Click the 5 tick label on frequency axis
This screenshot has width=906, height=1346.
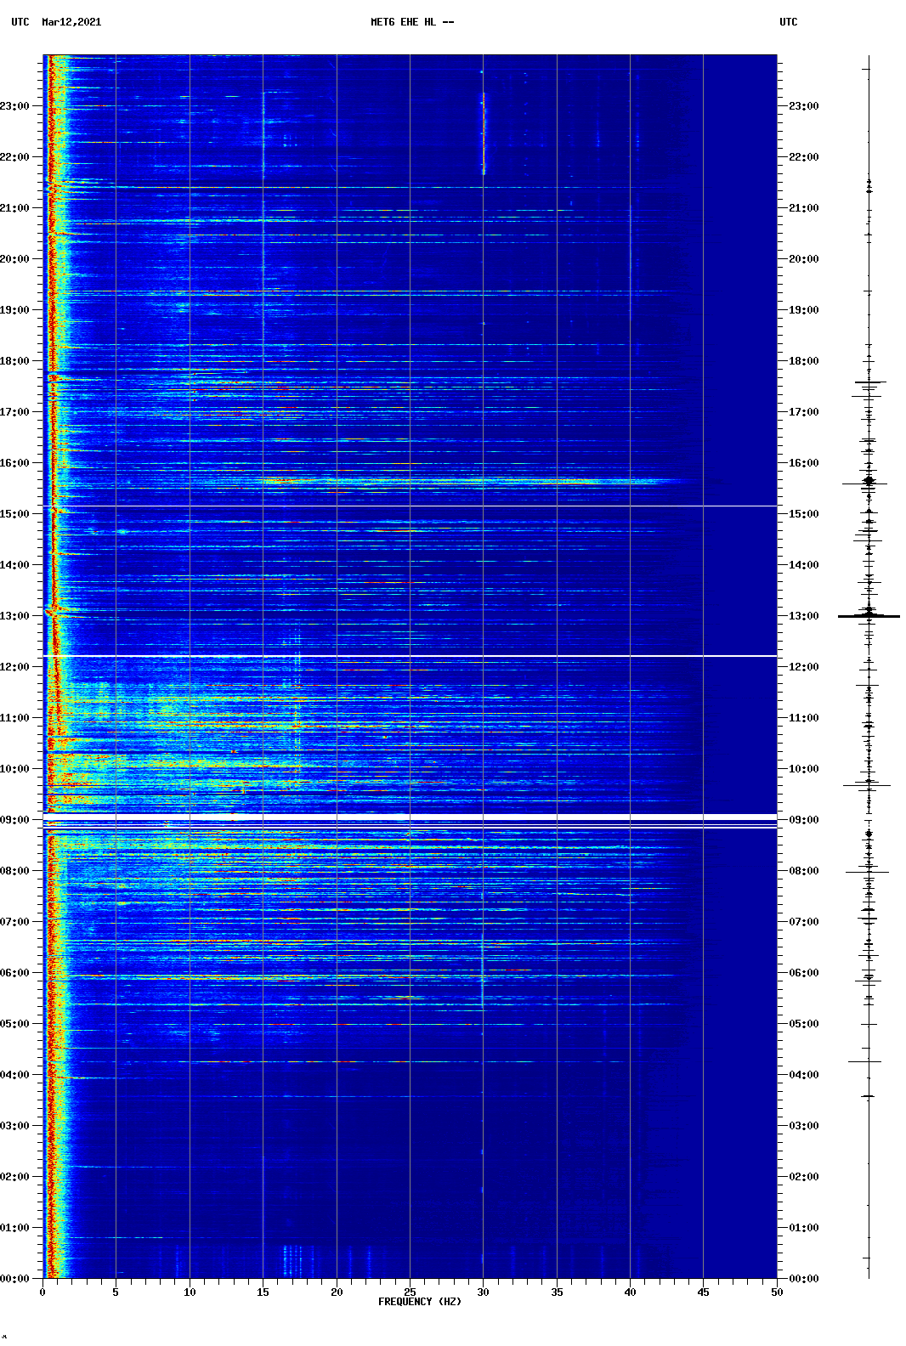tap(116, 1292)
